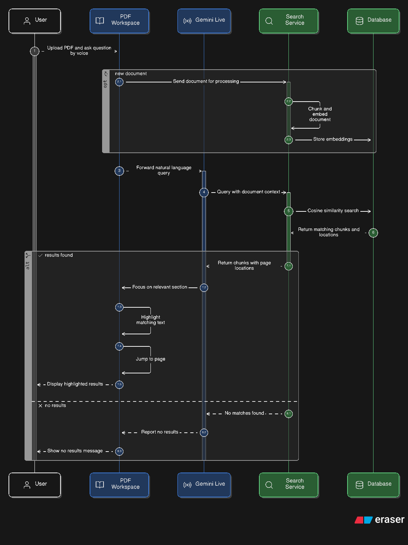Click the bottom Database actor box
This screenshot has height=545, width=408.
[373, 485]
